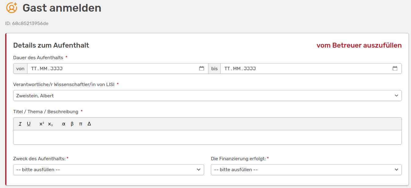Insert the alpha α symbol
Image resolution: width=411 pixels, height=188 pixels.
(64, 124)
